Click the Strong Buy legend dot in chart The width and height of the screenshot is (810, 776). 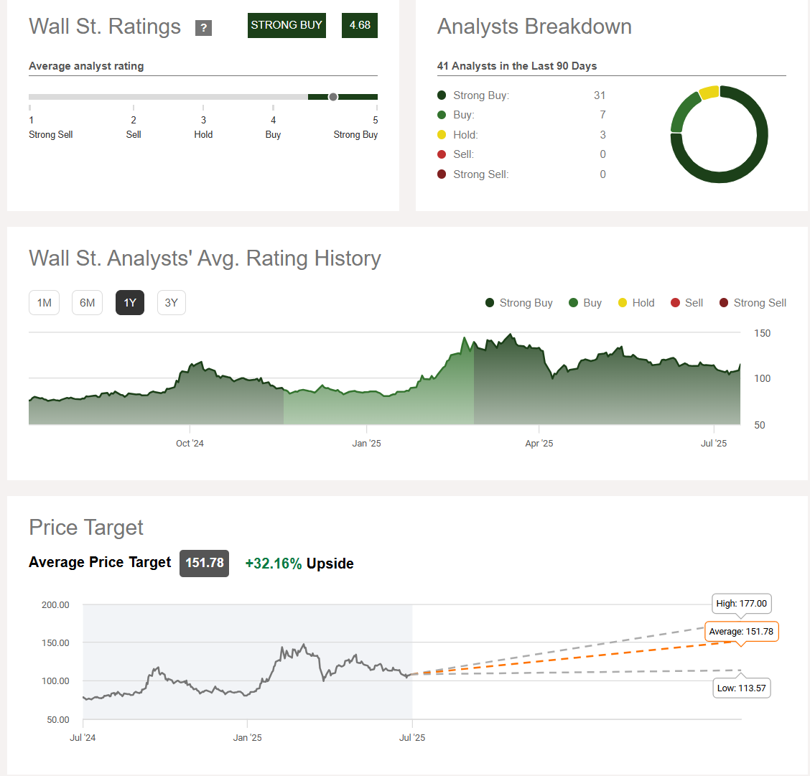(x=490, y=302)
